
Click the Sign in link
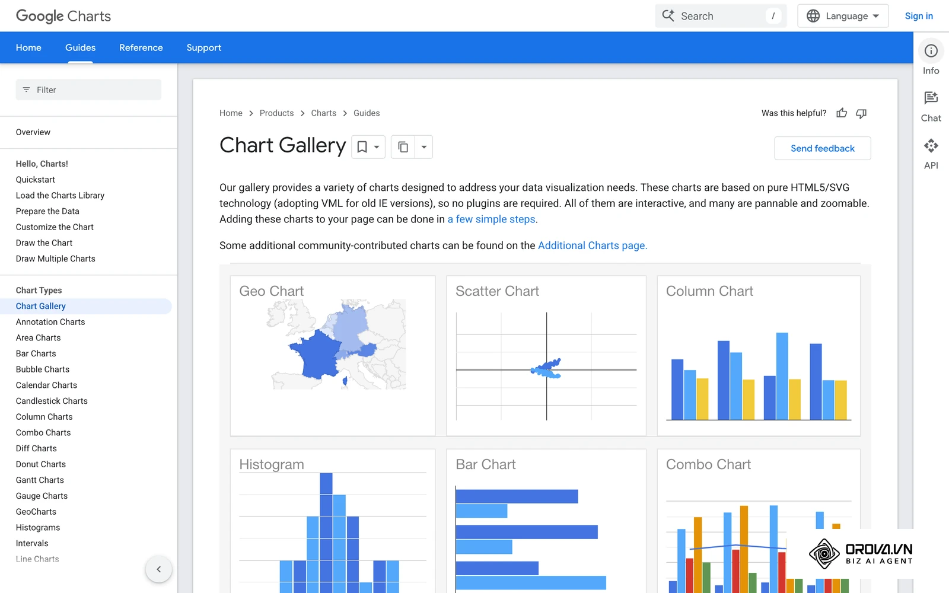919,16
